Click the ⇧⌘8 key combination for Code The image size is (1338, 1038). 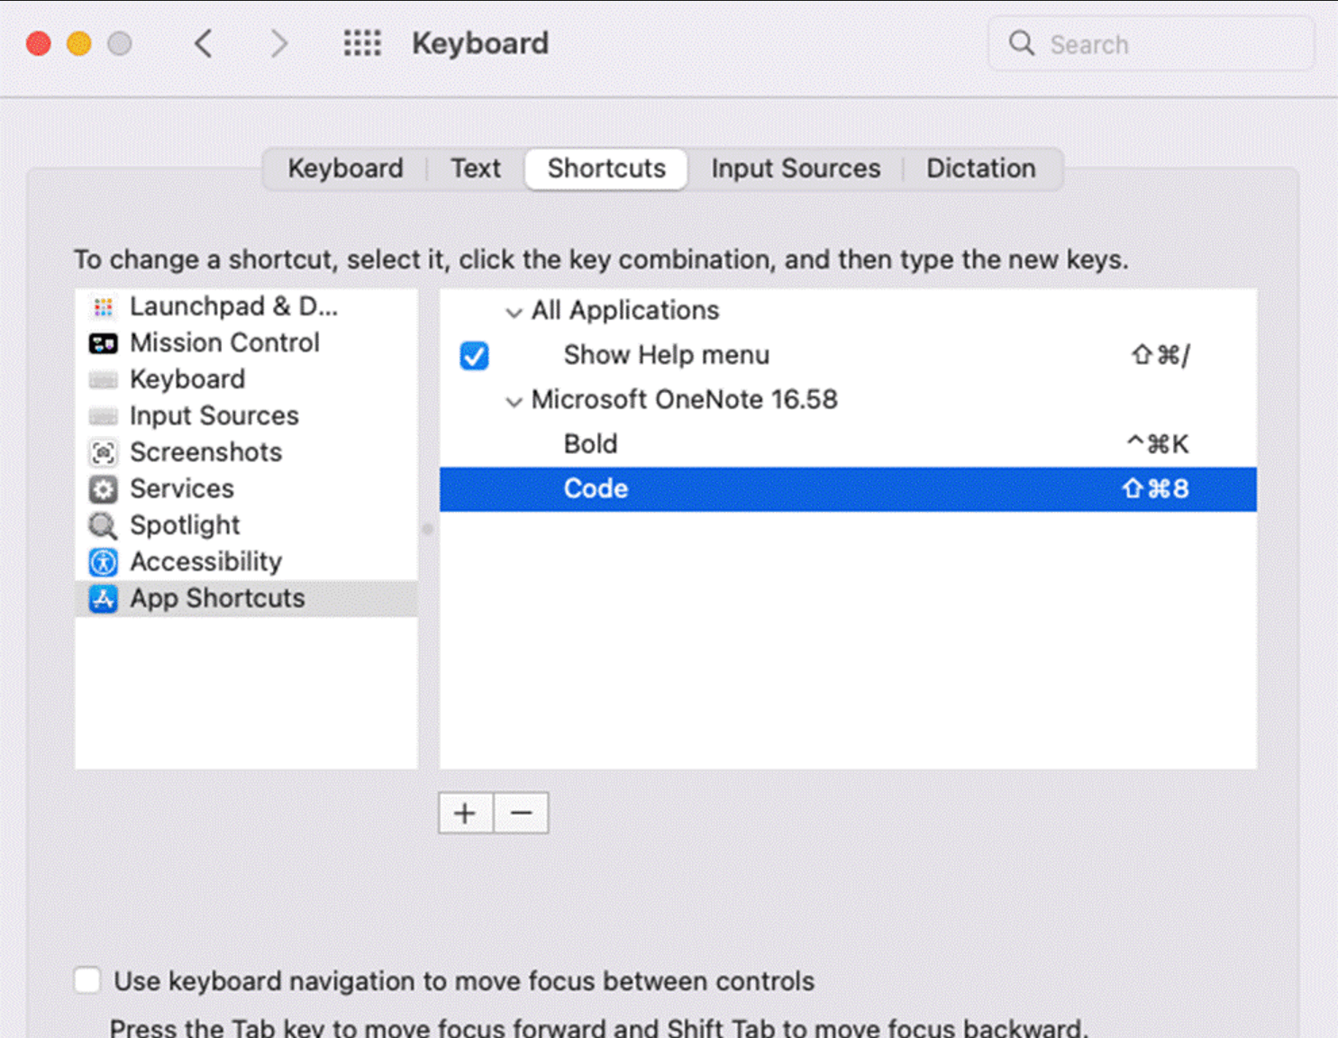tap(1155, 489)
